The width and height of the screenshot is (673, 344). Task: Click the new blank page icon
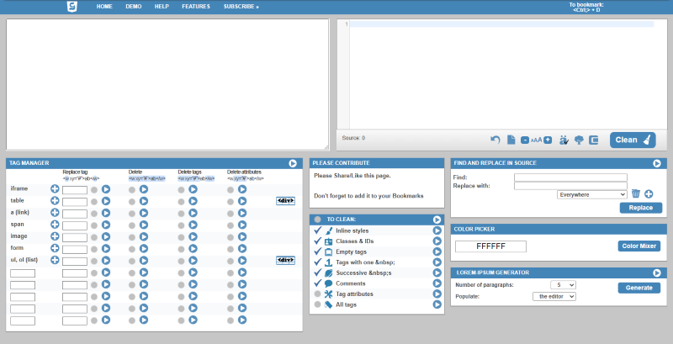pos(511,140)
